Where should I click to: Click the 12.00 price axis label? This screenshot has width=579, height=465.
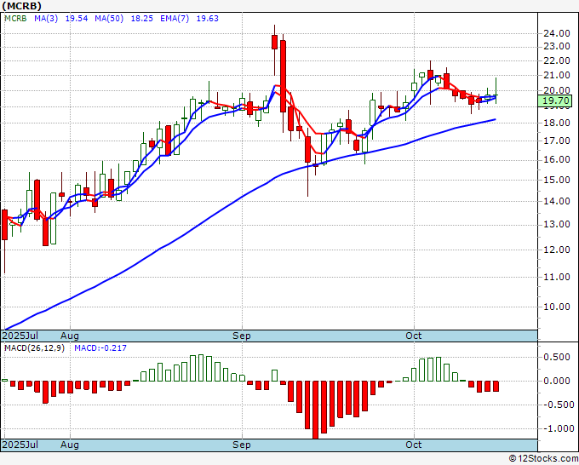557,250
